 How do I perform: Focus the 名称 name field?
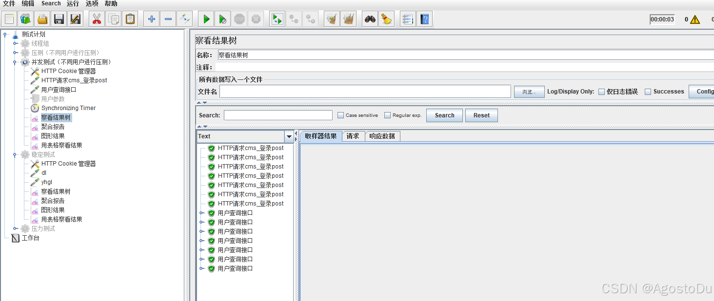click(466, 55)
